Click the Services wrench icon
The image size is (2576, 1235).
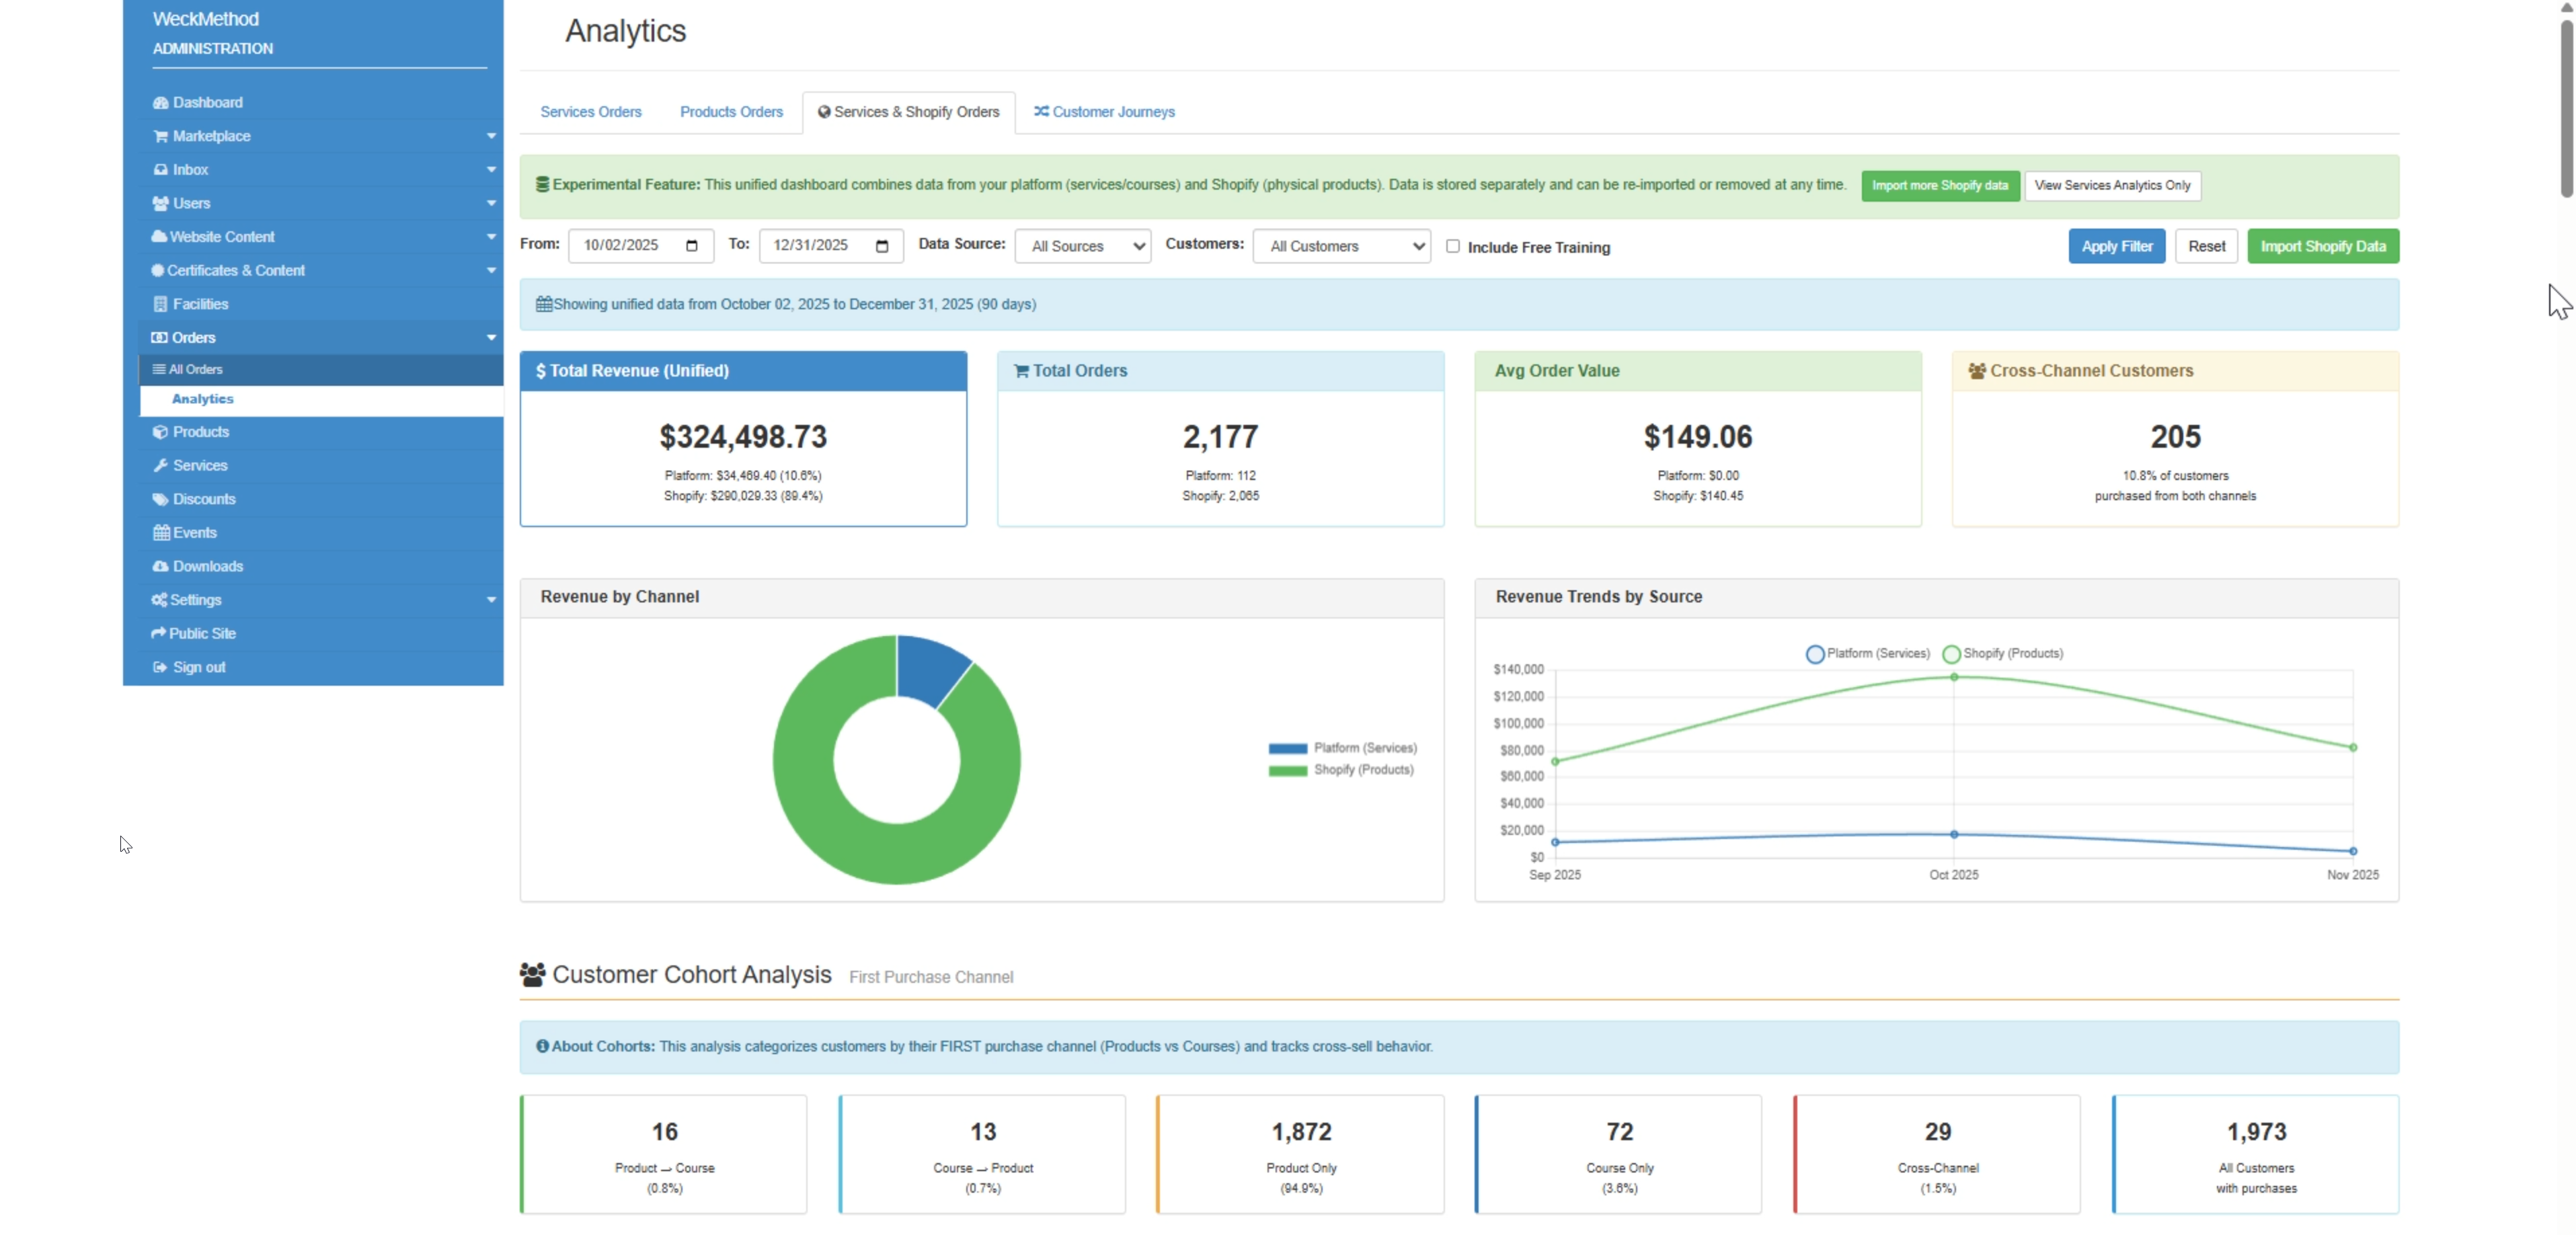click(x=160, y=465)
